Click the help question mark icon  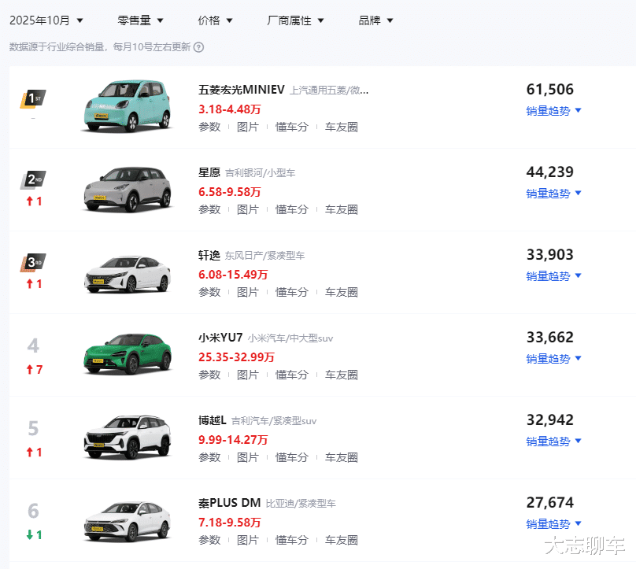pos(199,47)
